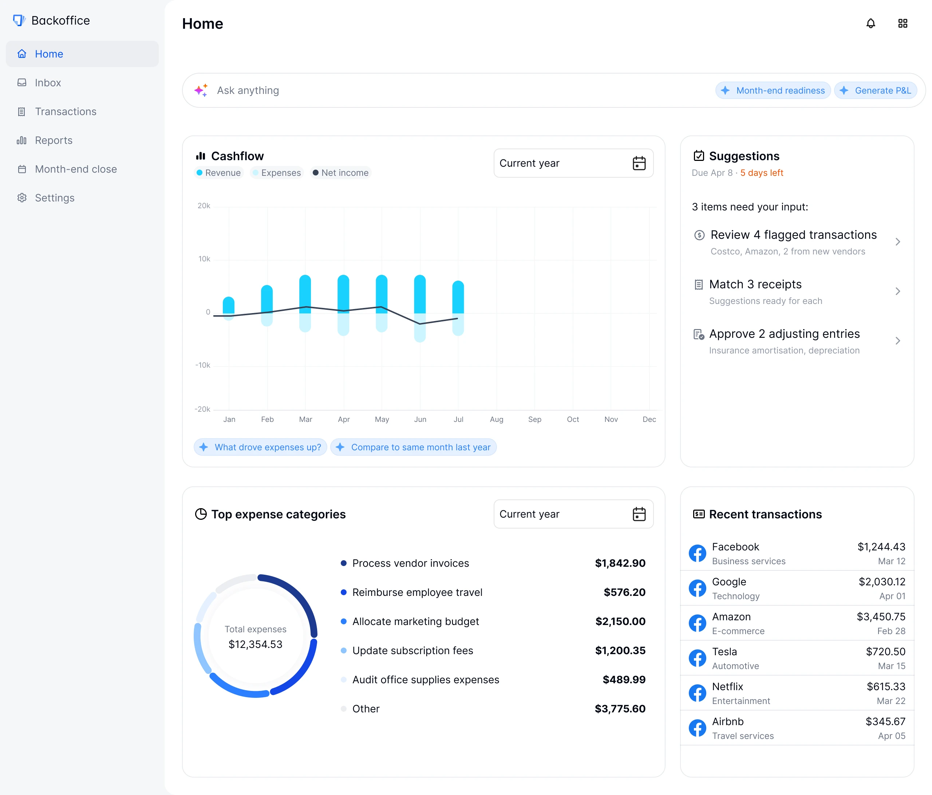Click the $3,775.60 Other amount
Image resolution: width=932 pixels, height=795 pixels.
pyautogui.click(x=620, y=709)
